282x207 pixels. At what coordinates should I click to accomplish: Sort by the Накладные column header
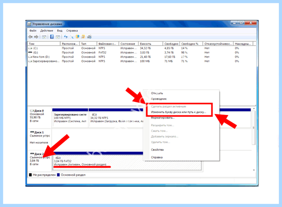(x=243, y=44)
